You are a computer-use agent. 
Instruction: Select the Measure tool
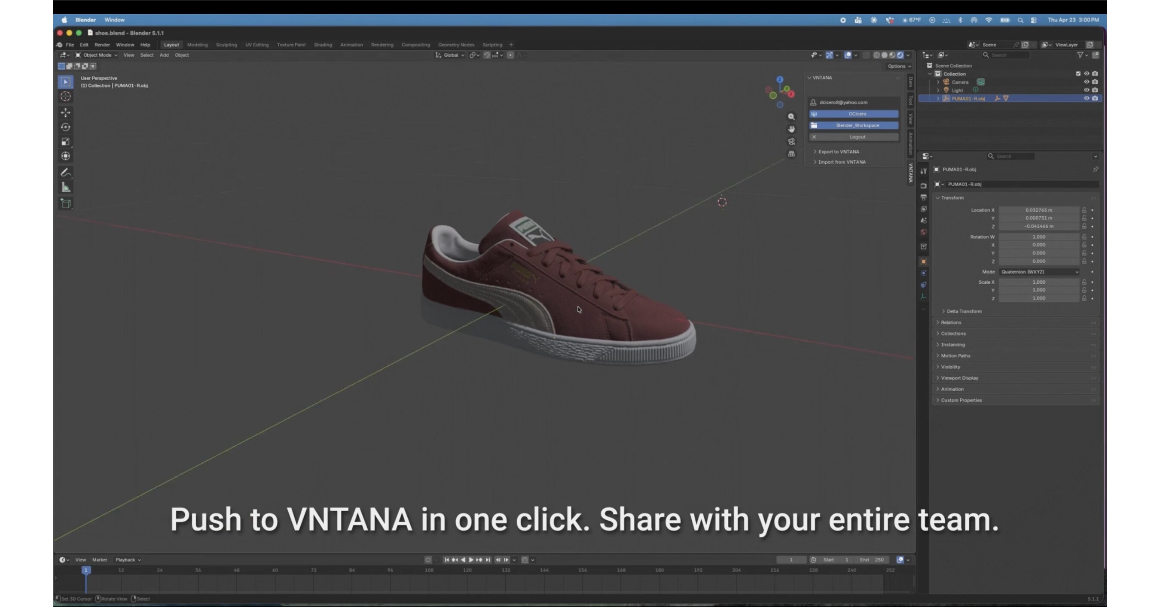pyautogui.click(x=66, y=187)
